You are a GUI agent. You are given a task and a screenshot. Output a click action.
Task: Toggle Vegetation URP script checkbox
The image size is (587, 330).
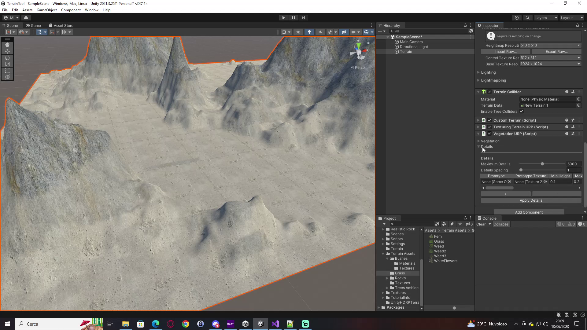click(x=489, y=134)
